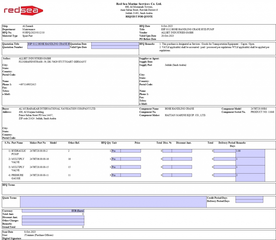The height and width of the screenshot is (240, 276).
Task: Click the Price field for Hydraulic Pump
Action: [131, 151]
